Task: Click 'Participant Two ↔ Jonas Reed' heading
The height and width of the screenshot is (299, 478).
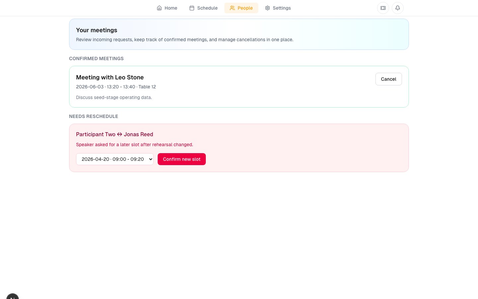Action: pyautogui.click(x=115, y=134)
